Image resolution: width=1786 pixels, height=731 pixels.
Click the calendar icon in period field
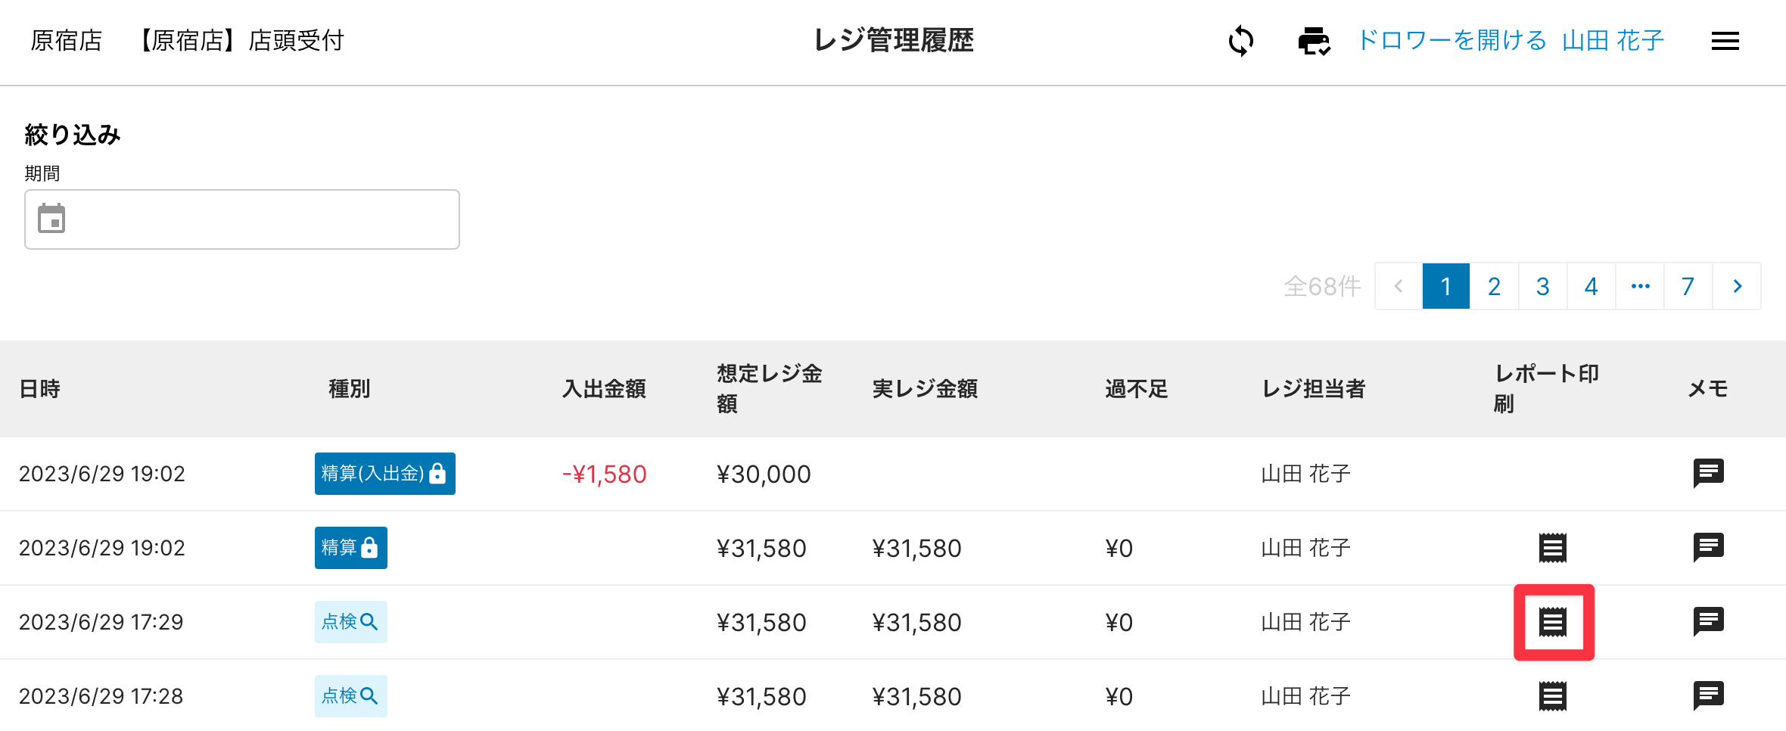tap(51, 219)
